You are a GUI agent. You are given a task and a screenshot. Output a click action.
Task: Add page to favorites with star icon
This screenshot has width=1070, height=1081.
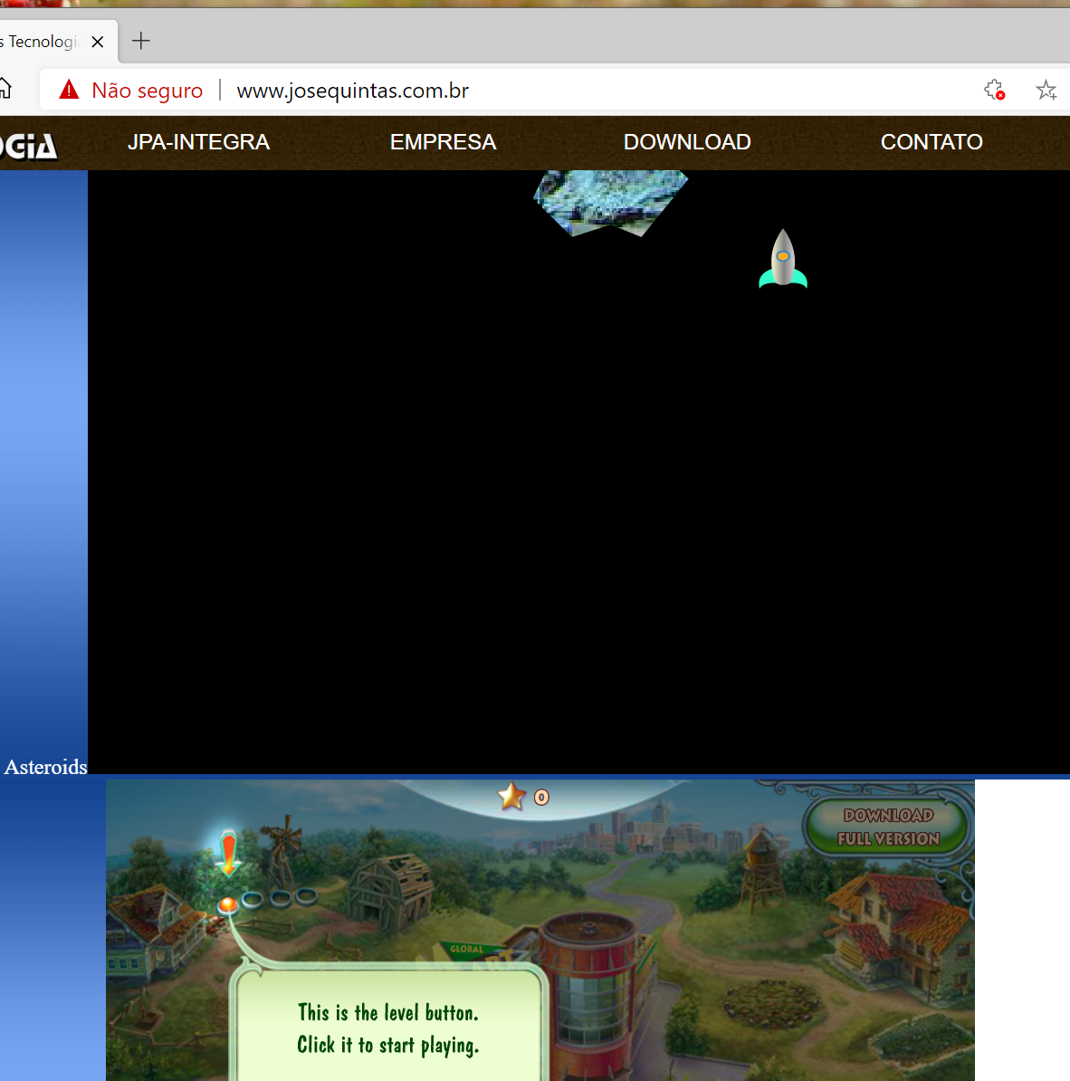(x=1046, y=90)
